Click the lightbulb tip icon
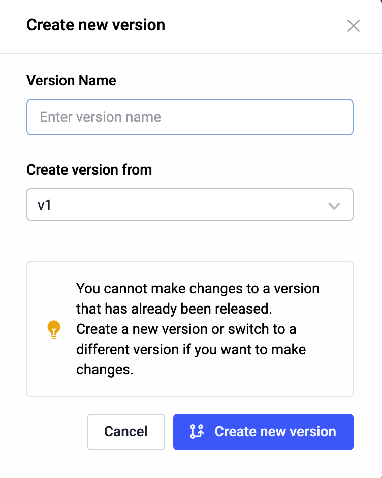The width and height of the screenshot is (382, 478). click(x=53, y=329)
